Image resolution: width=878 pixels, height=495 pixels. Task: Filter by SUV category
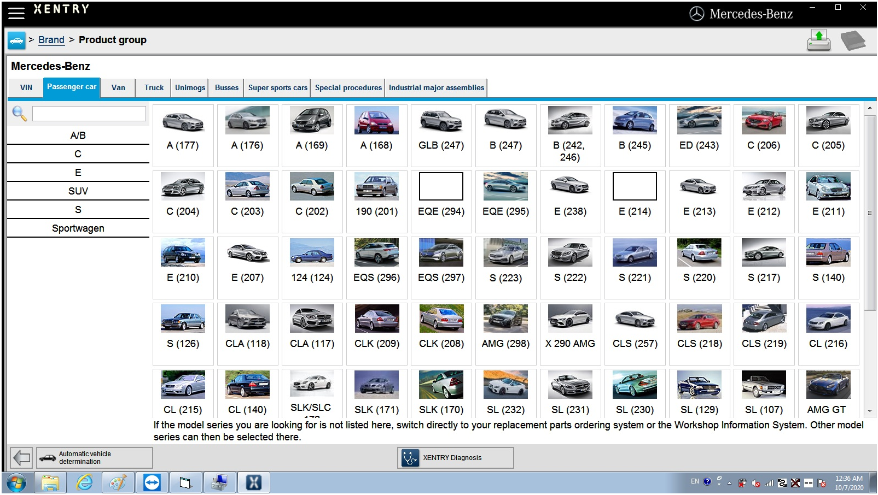point(78,191)
